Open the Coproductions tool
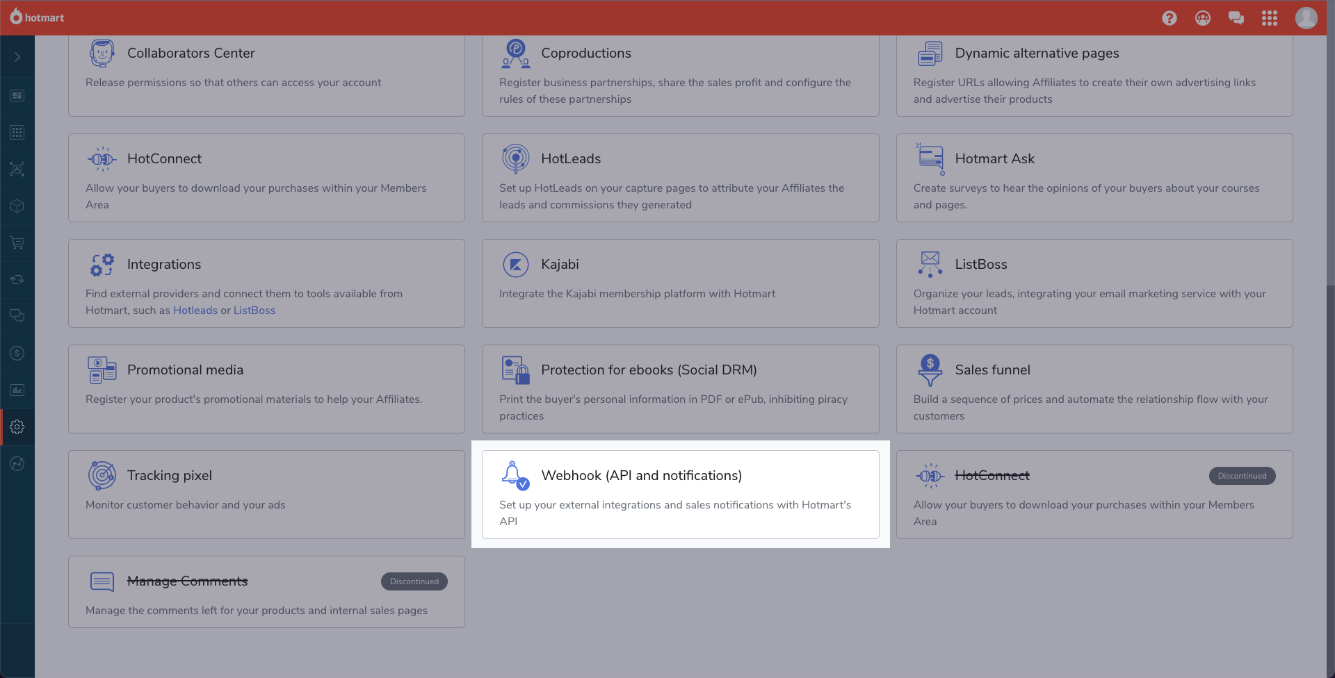This screenshot has width=1335, height=678. pos(586,53)
